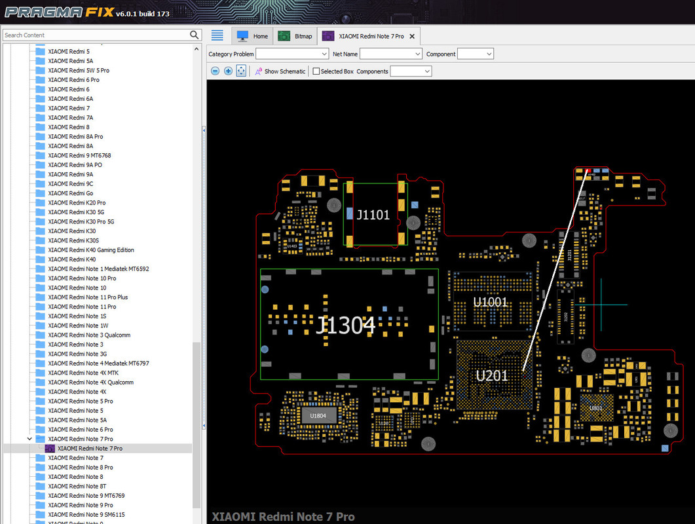Image resolution: width=695 pixels, height=524 pixels.
Task: Toggle the Selected Box checkbox
Action: (x=316, y=71)
